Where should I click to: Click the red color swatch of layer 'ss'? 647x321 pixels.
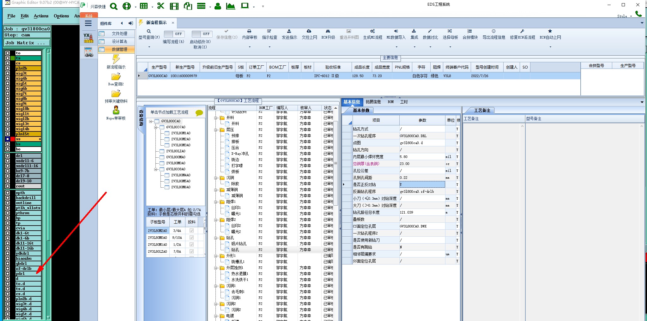13,139
